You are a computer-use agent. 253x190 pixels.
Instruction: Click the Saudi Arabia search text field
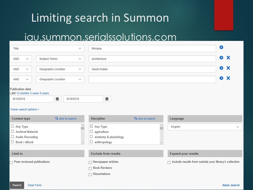152,69
